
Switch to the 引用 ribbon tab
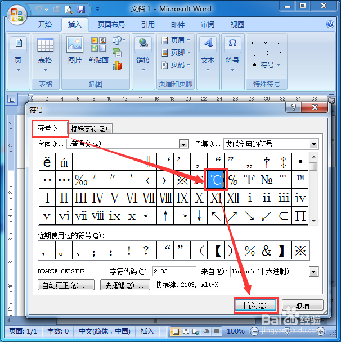pos(148,25)
